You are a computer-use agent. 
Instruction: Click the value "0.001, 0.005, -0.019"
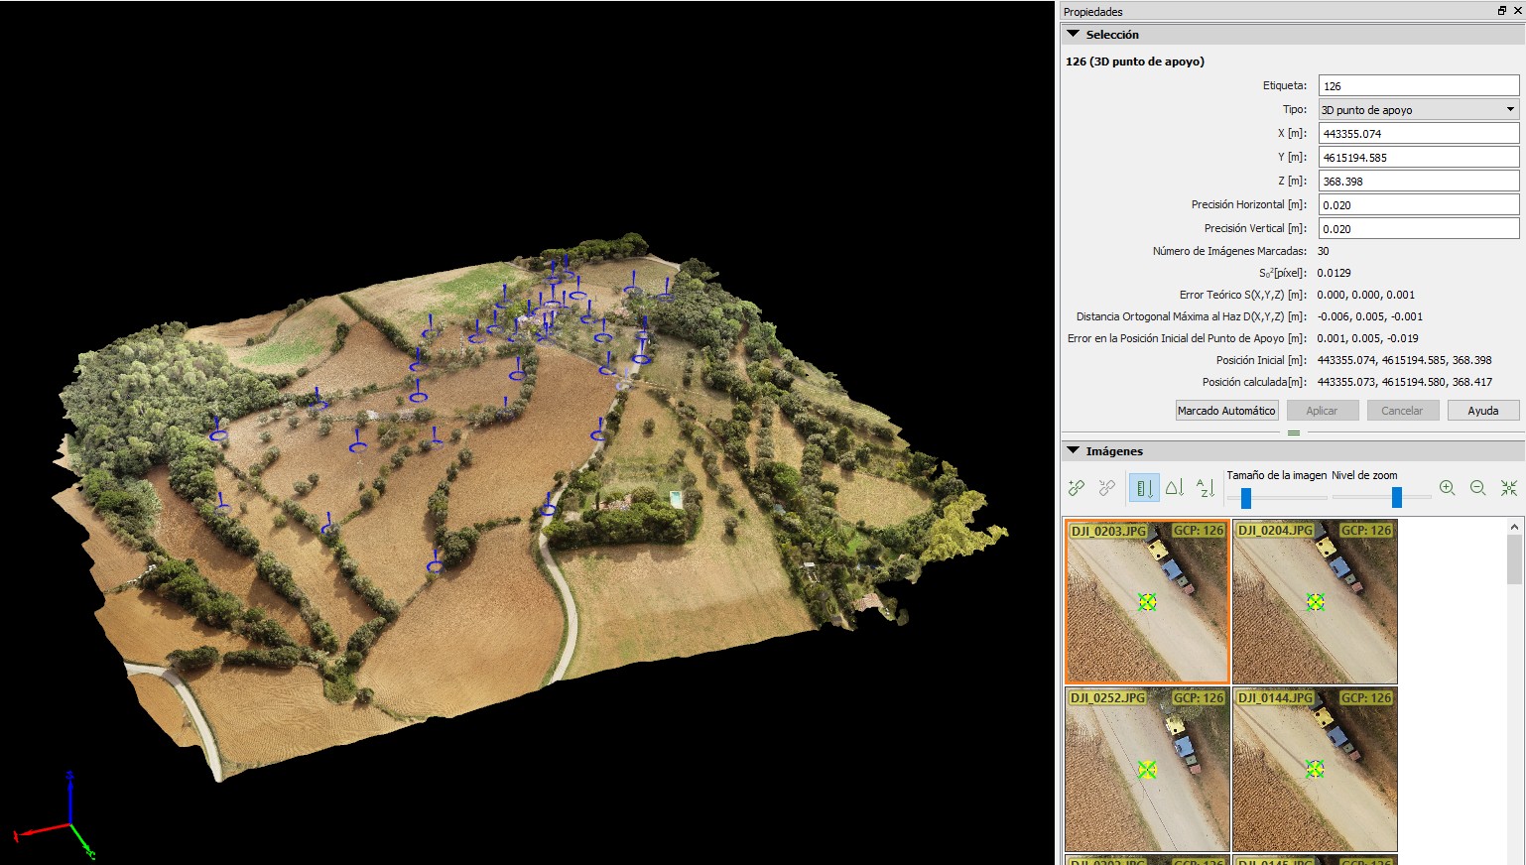(1368, 338)
